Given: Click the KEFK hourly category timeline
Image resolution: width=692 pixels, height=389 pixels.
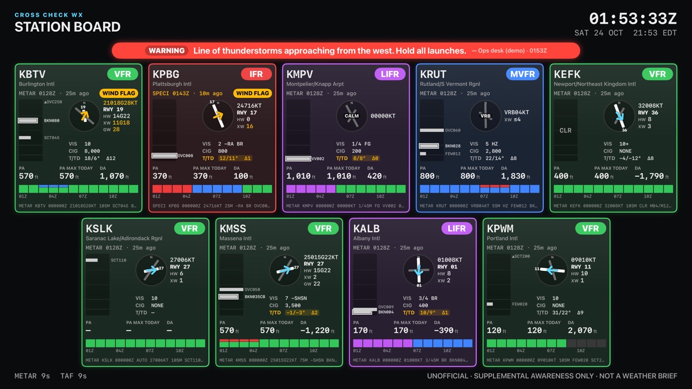Looking at the screenshot, I should 614,188.
